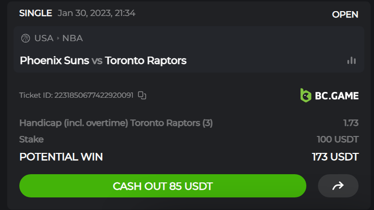Click the green BC.GAME logo icon
The width and height of the screenshot is (374, 210).
click(x=305, y=95)
